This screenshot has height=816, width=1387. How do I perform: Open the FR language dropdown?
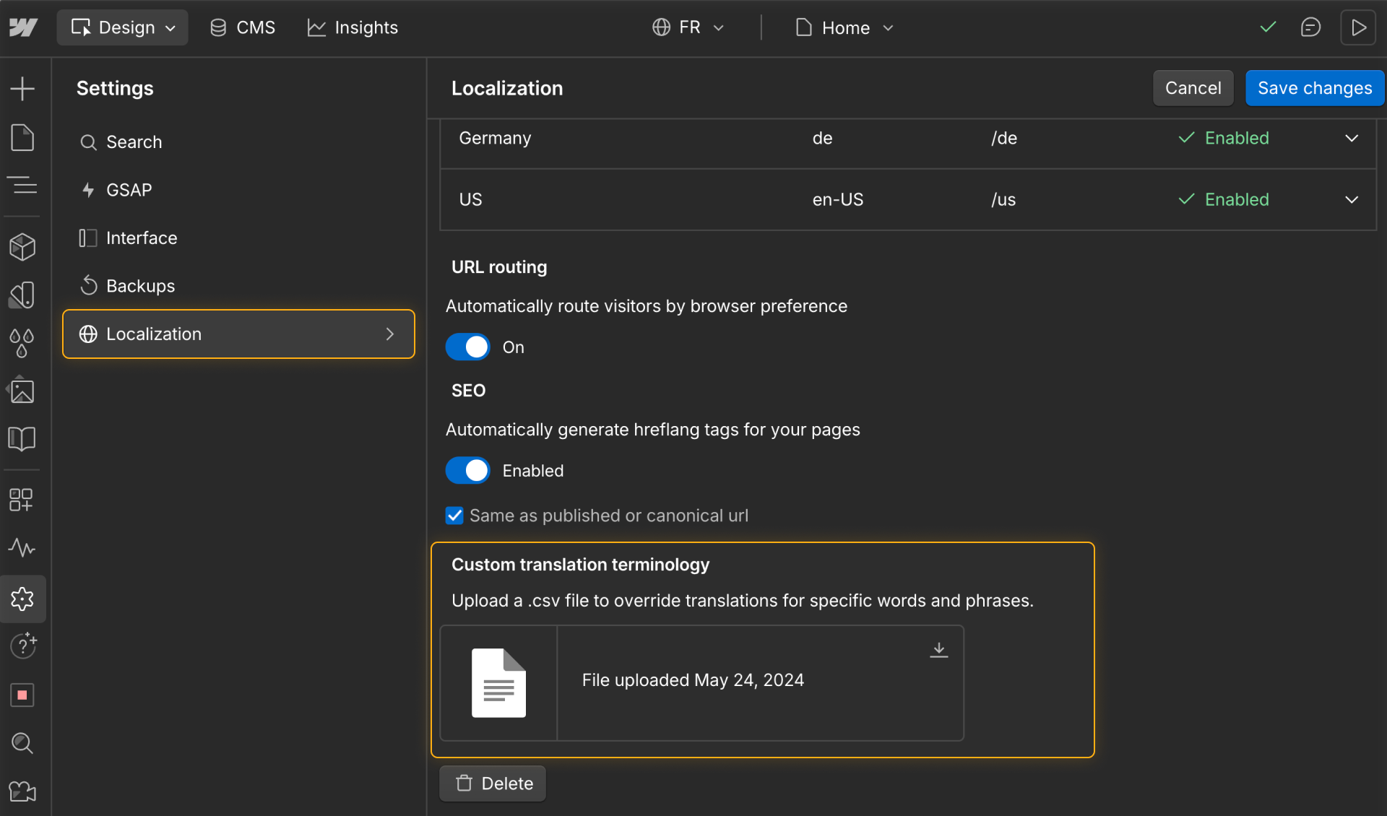pyautogui.click(x=688, y=27)
